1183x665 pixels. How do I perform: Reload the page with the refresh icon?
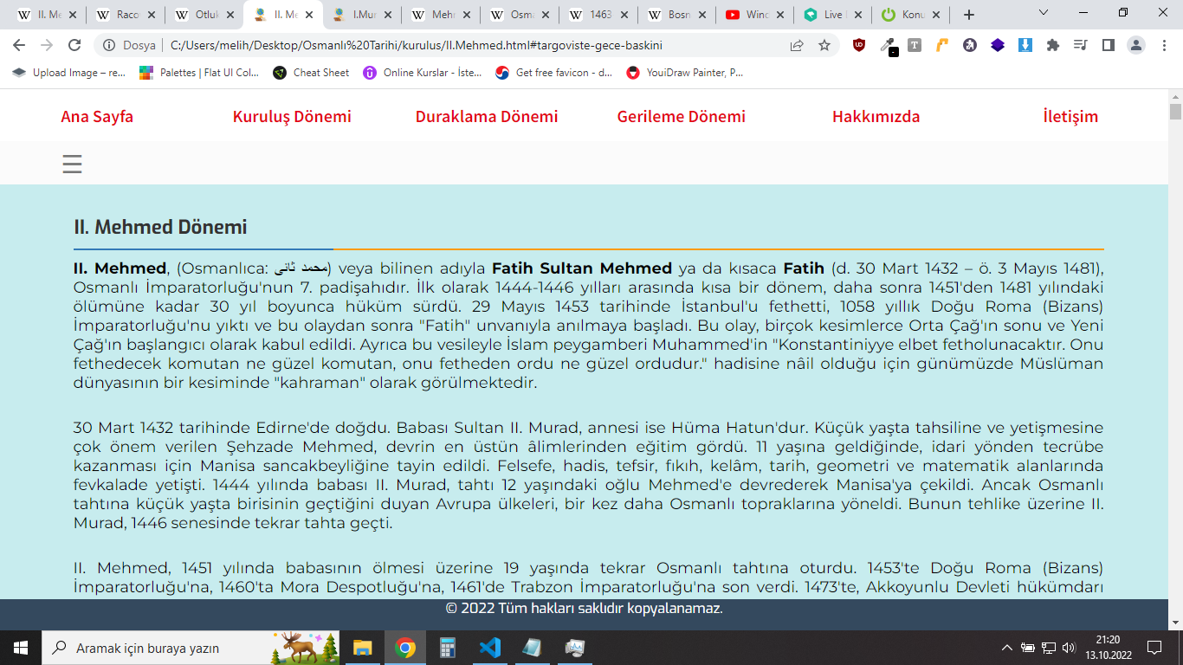tap(74, 45)
